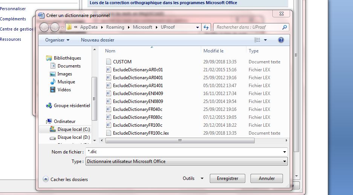Sort by Type column header
The width and height of the screenshot is (353, 195).
[254, 51]
